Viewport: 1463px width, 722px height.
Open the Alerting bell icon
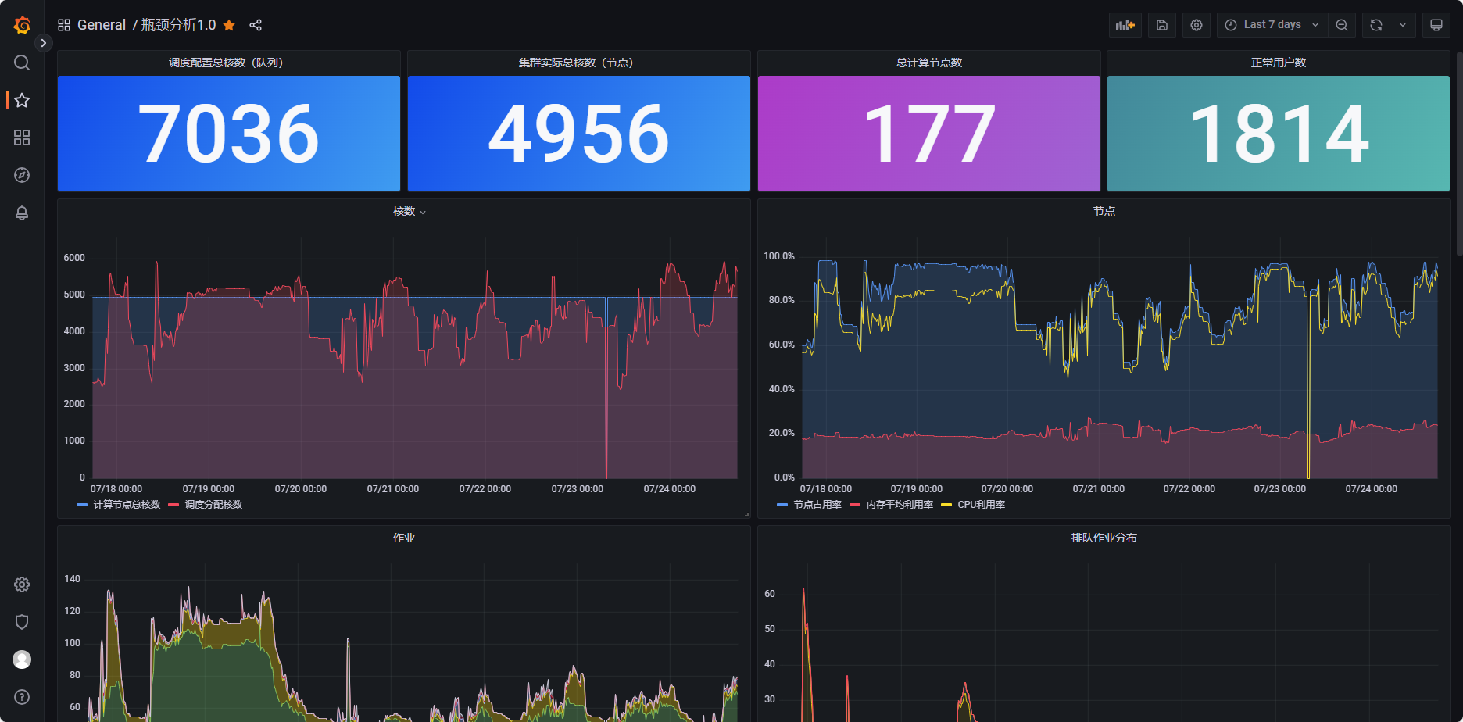click(22, 213)
